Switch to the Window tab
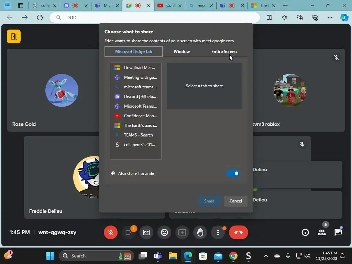The width and height of the screenshot is (352, 264). [x=181, y=52]
